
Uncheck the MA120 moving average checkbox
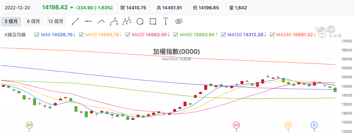[223, 34]
